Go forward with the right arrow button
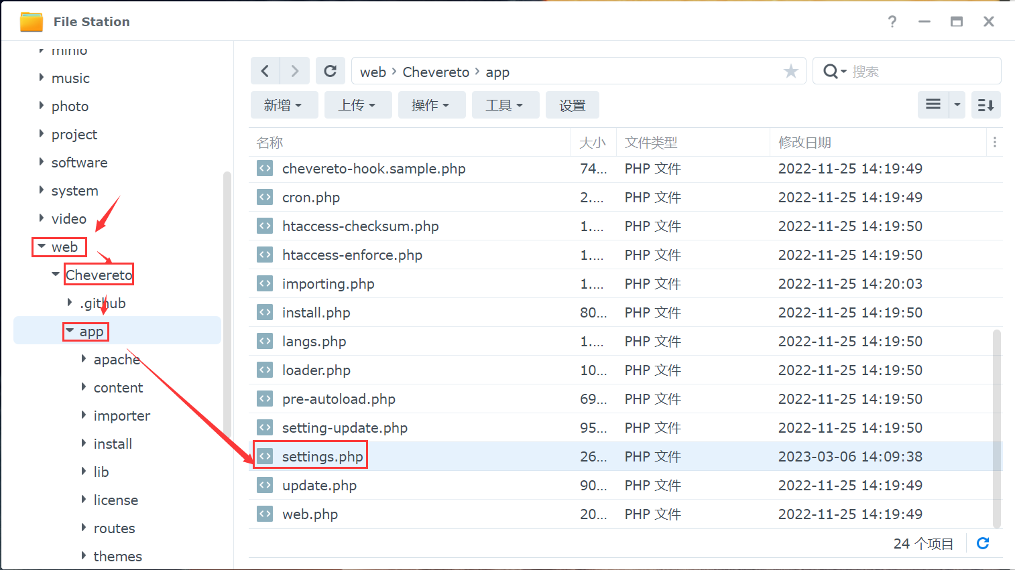Screen dimensions: 1015x570 pos(295,71)
